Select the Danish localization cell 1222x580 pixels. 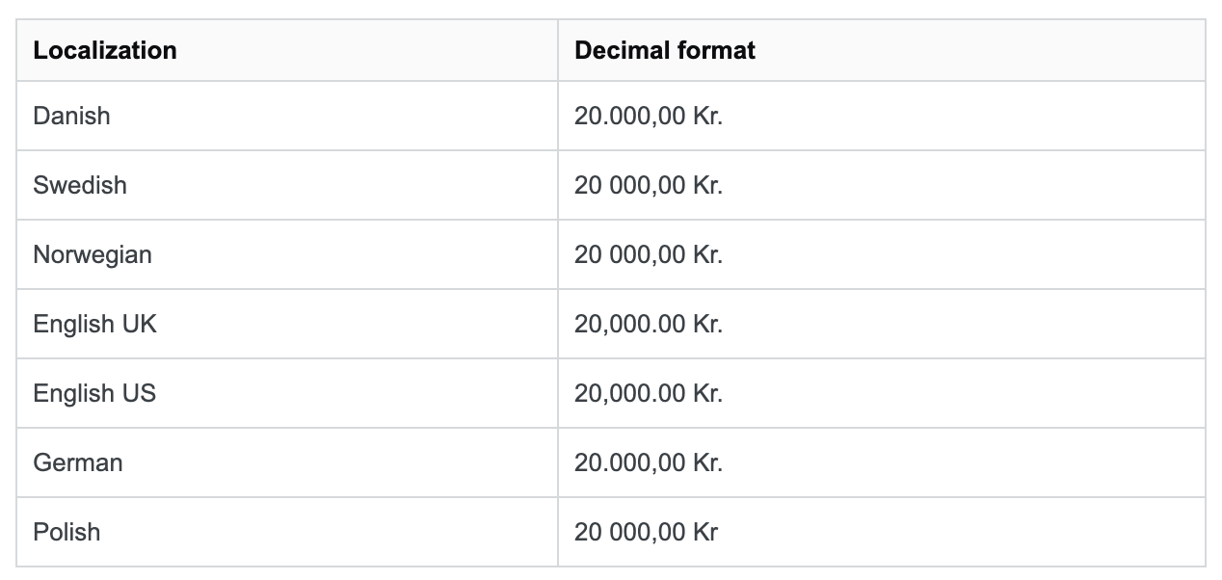tap(71, 116)
